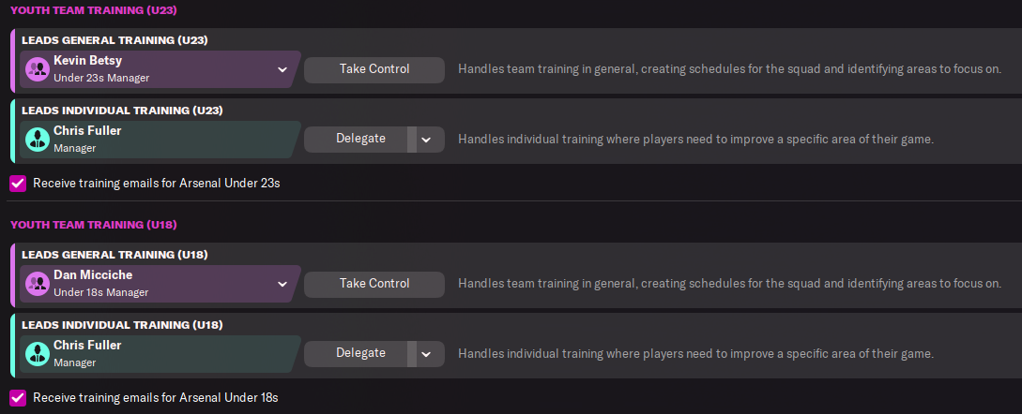Click the Leads General Training (U18) label
Screen dimensions: 1022x414
click(x=114, y=255)
